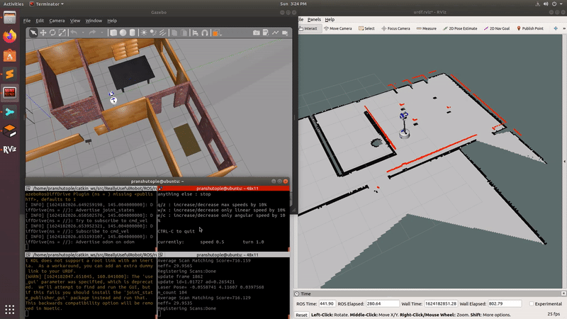This screenshot has height=319, width=567.
Task: Open the Gazebo plot window icon
Action: [276, 33]
